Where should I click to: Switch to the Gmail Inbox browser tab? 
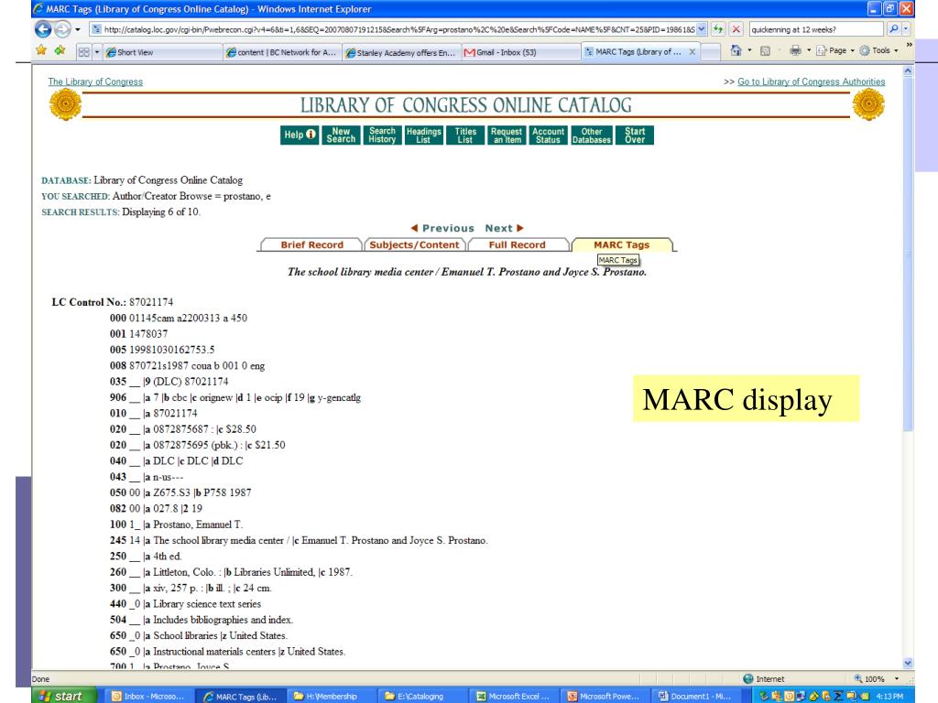click(520, 52)
